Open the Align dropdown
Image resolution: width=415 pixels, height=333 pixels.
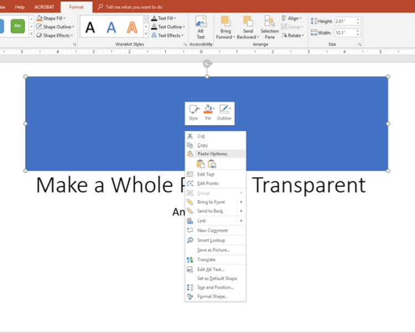[x=292, y=18]
